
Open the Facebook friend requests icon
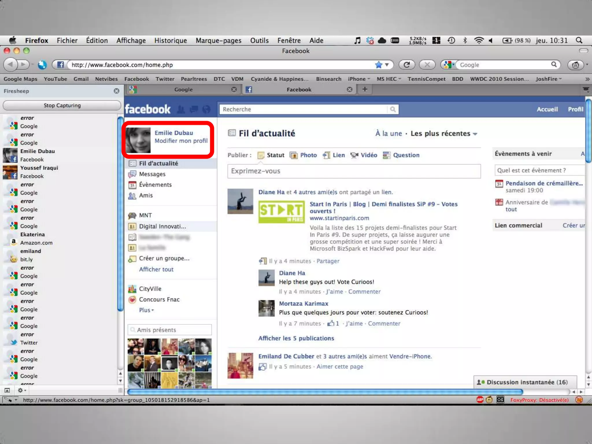pyautogui.click(x=181, y=110)
